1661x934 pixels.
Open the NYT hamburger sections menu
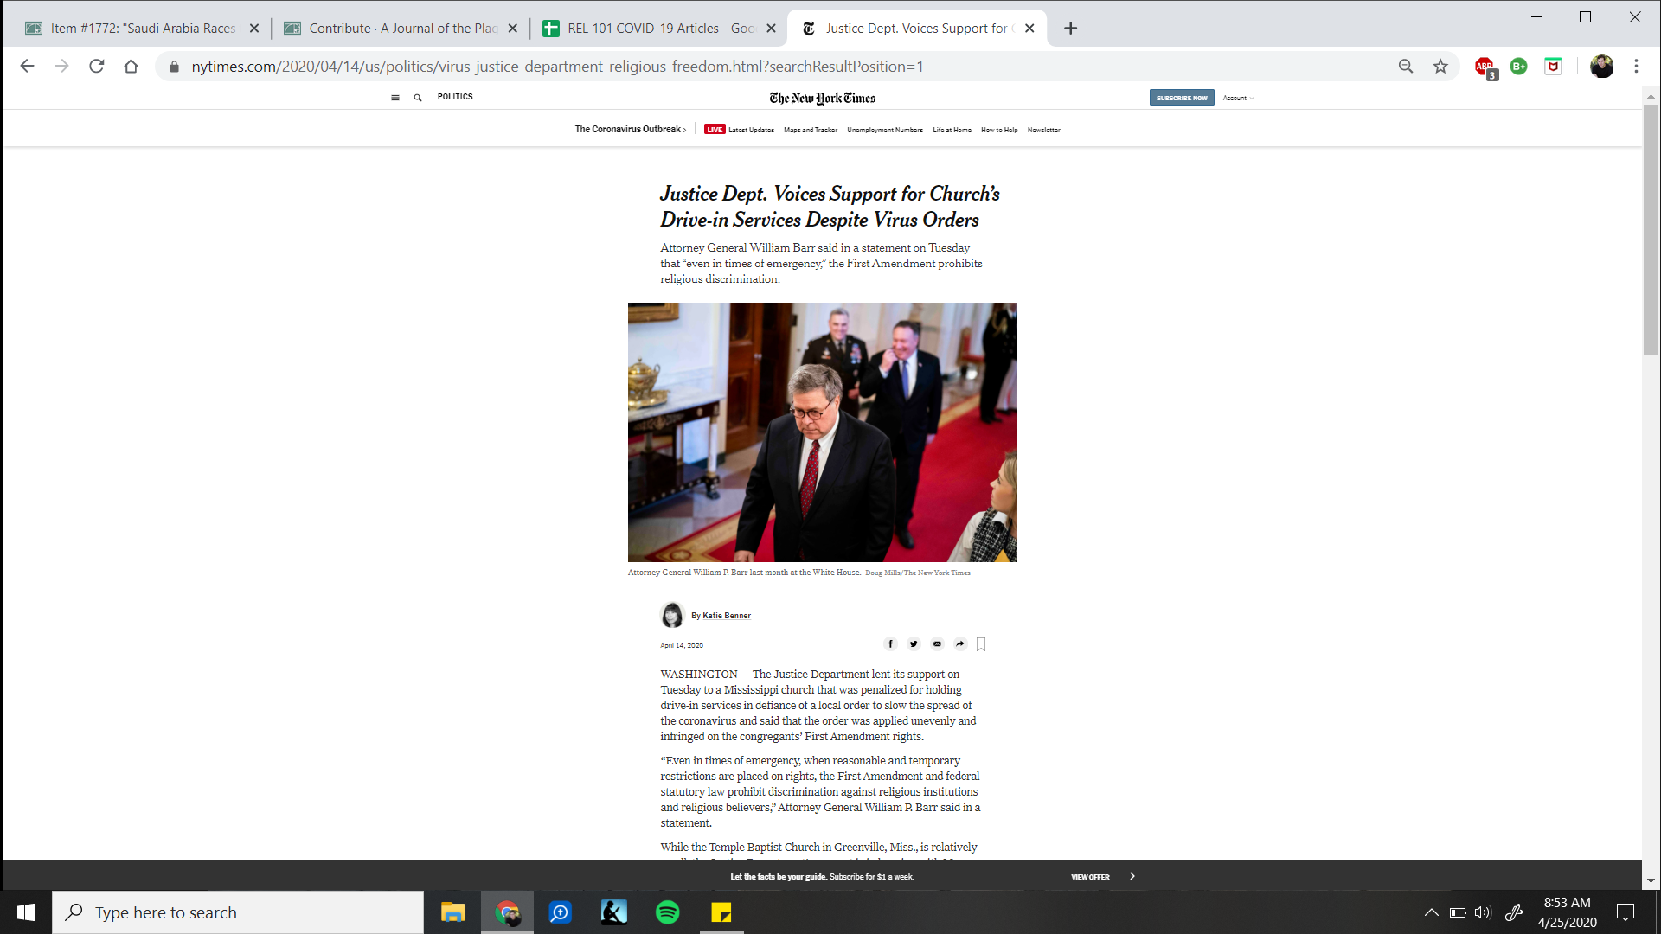(395, 98)
